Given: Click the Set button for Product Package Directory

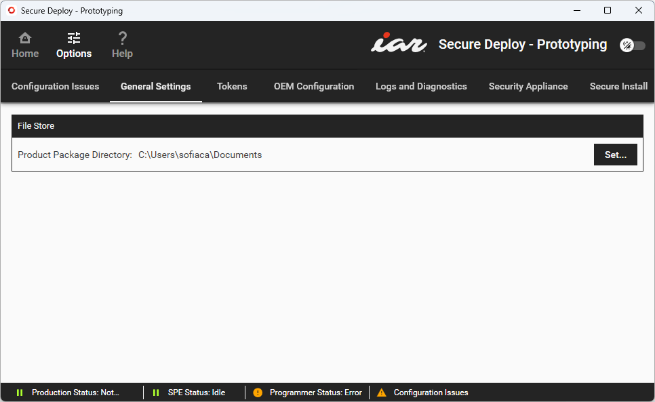Looking at the screenshot, I should click(x=615, y=155).
